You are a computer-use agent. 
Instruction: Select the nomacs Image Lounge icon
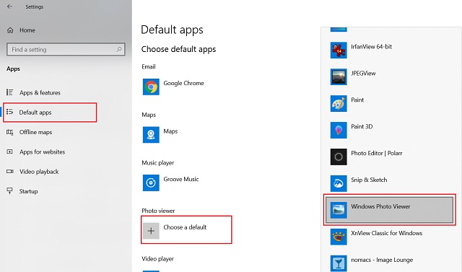tap(339, 263)
